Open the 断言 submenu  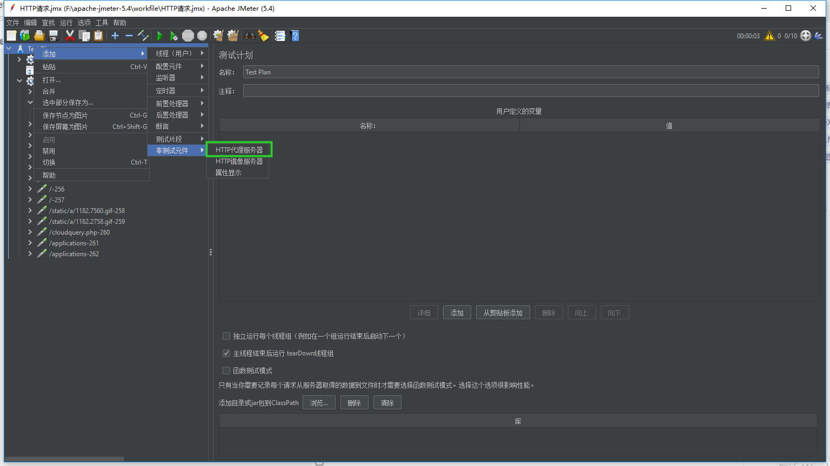click(178, 126)
